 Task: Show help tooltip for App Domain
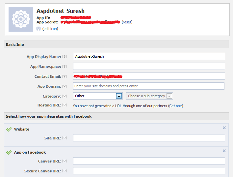[x=65, y=86]
